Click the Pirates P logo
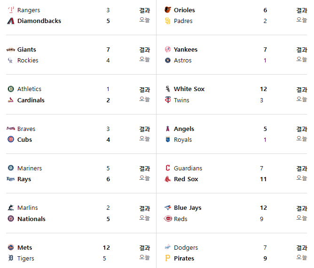This screenshot has height=268, width=314. 168,258
